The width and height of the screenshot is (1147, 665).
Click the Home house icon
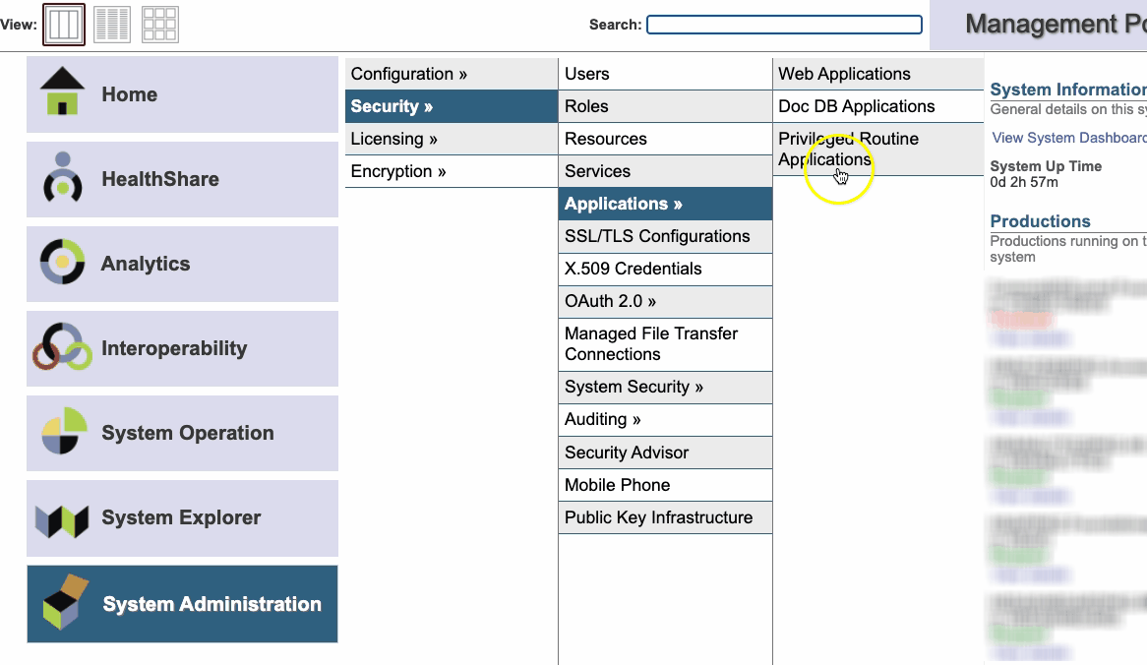pos(62,91)
